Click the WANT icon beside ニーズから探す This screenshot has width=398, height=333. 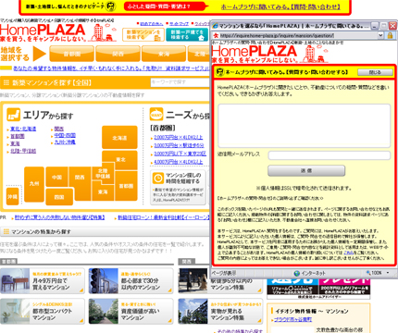click(156, 115)
